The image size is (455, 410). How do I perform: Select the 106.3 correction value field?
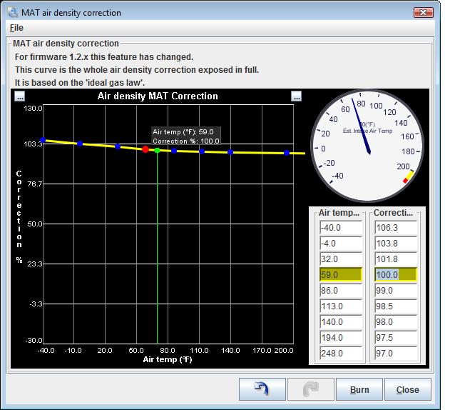pos(395,228)
